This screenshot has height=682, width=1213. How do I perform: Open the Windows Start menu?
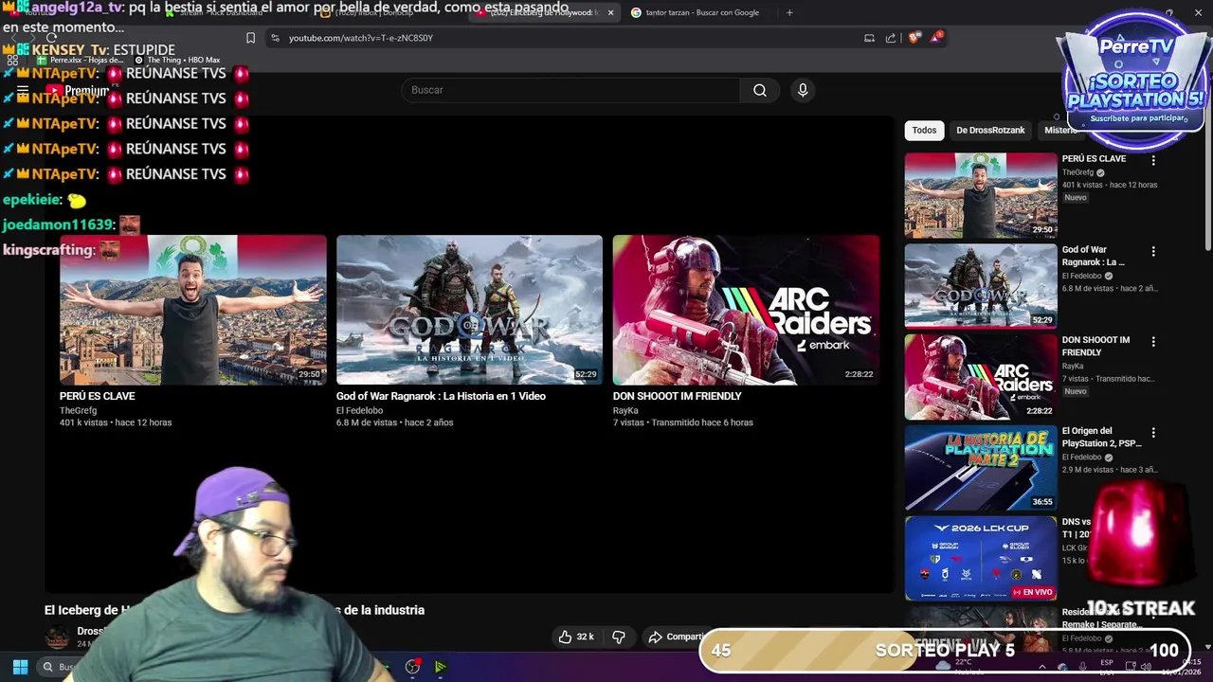coord(20,667)
